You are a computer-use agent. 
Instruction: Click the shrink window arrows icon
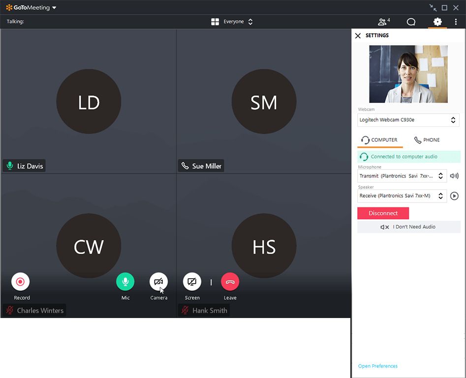433,8
